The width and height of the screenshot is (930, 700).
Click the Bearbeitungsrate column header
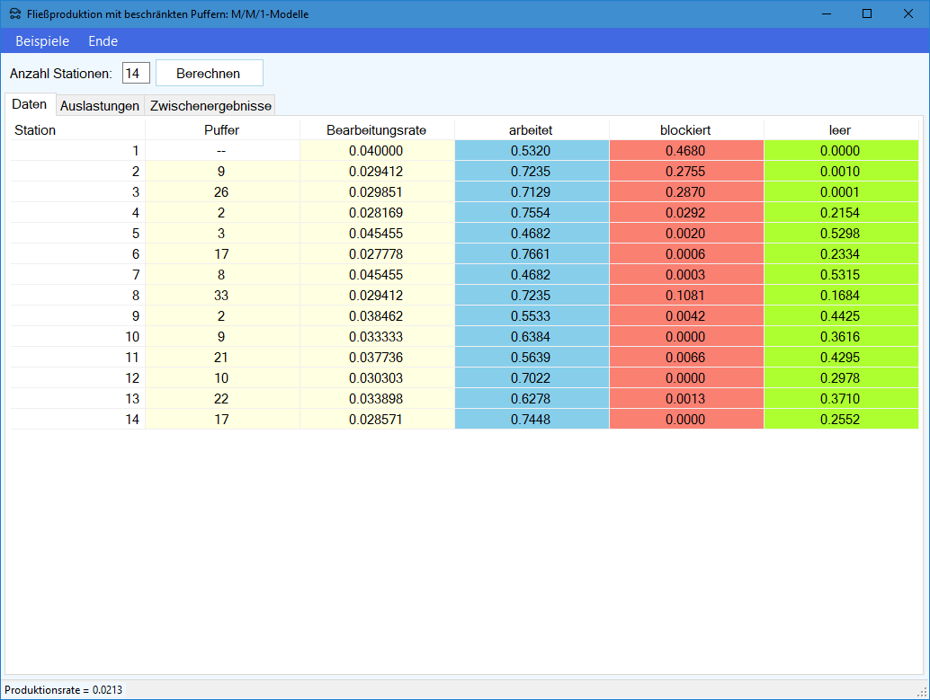(376, 130)
